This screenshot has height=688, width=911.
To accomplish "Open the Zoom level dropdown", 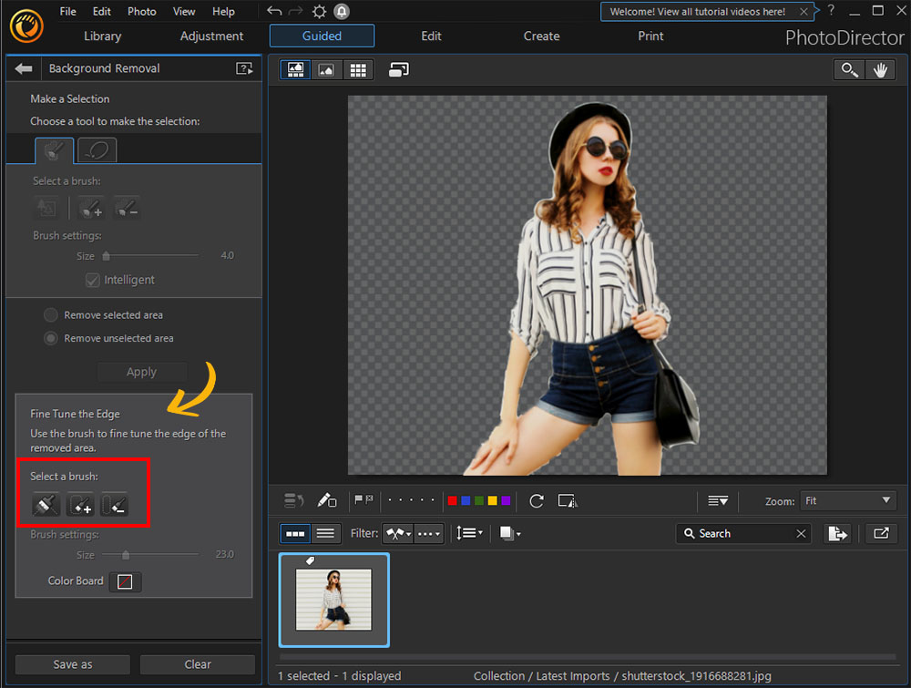I will tap(846, 500).
